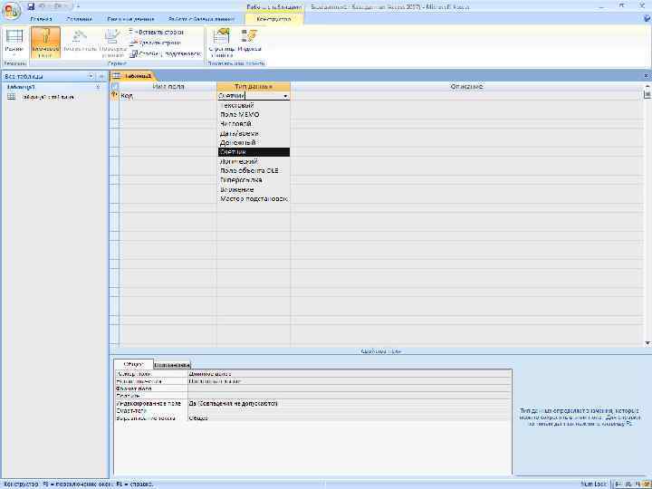Click the Office button logo
Screen dimensions: 652x489
pos(11,9)
